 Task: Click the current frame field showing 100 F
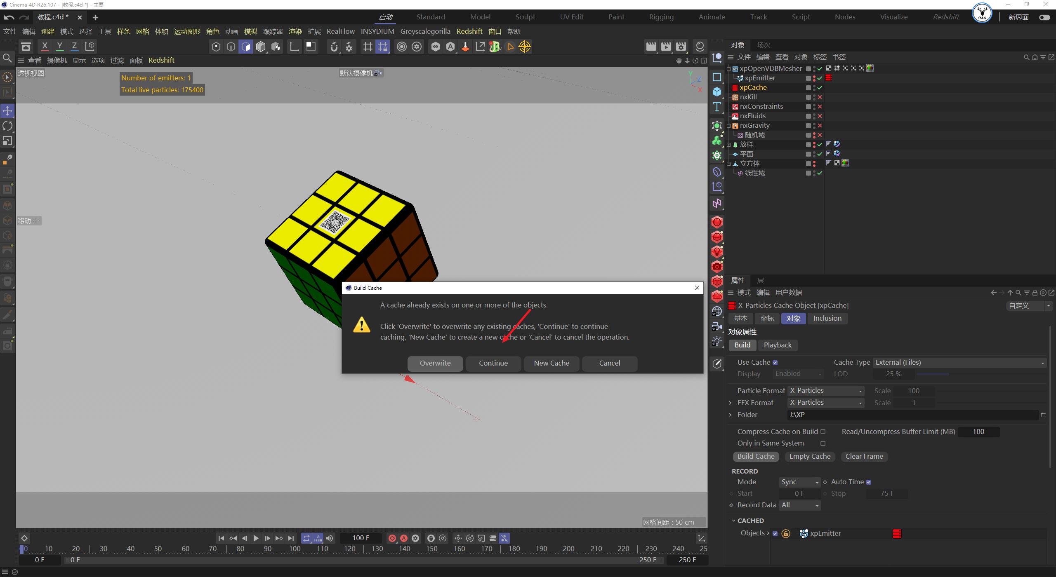360,538
